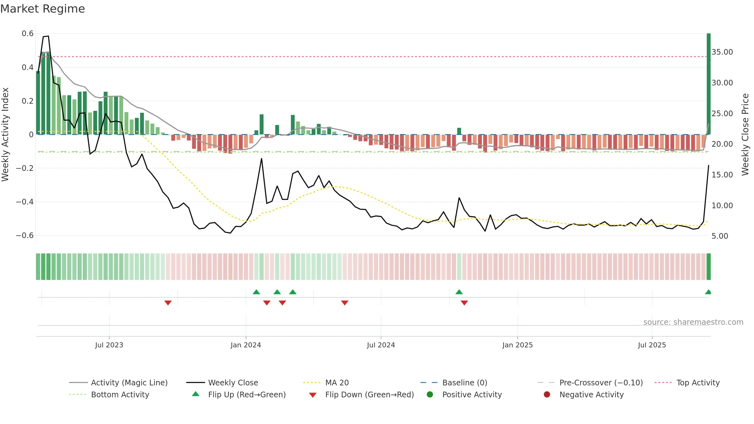Click the isolated green activity bar near October 2024

point(459,131)
